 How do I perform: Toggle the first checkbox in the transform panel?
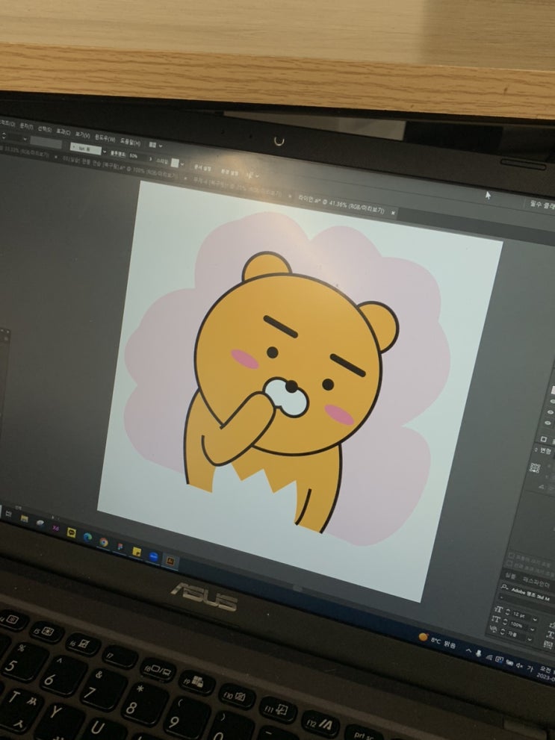tap(511, 556)
